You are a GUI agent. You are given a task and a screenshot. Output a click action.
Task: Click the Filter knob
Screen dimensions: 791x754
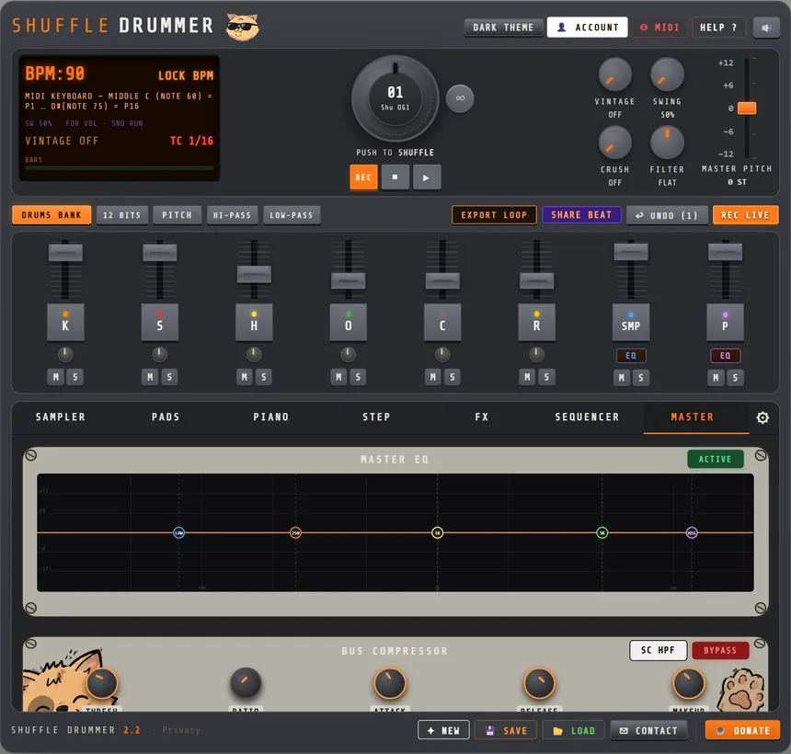click(x=667, y=143)
